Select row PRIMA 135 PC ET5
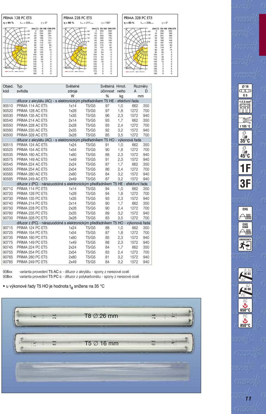This screenshot has width=266, height=414. pyautogui.click(x=76, y=198)
